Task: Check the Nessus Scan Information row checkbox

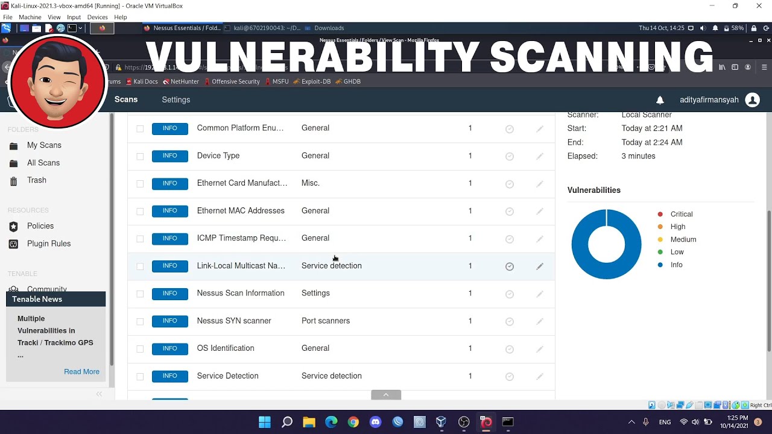Action: [140, 294]
